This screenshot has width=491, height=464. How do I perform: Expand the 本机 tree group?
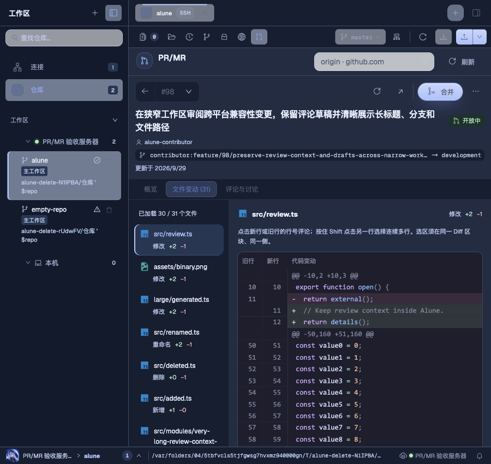pyautogui.click(x=28, y=263)
